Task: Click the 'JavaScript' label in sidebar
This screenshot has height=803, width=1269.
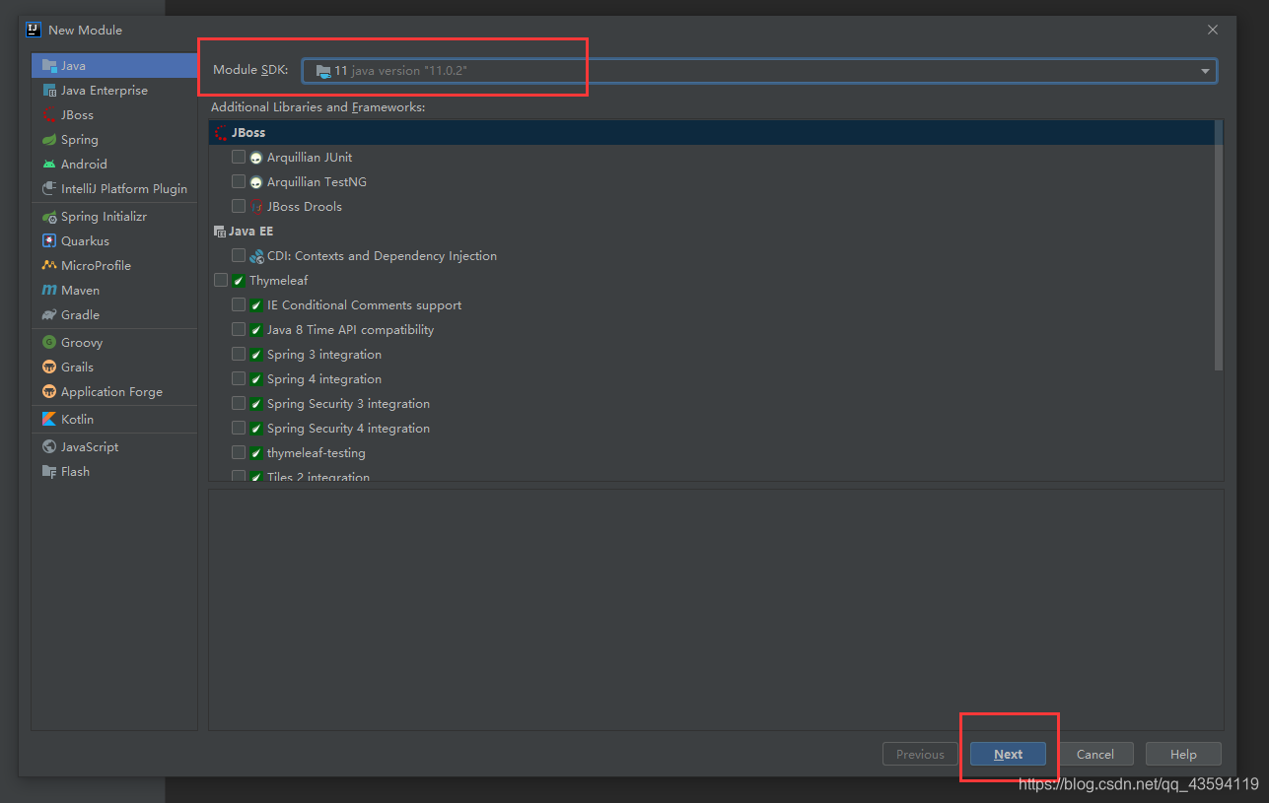Action: click(90, 447)
